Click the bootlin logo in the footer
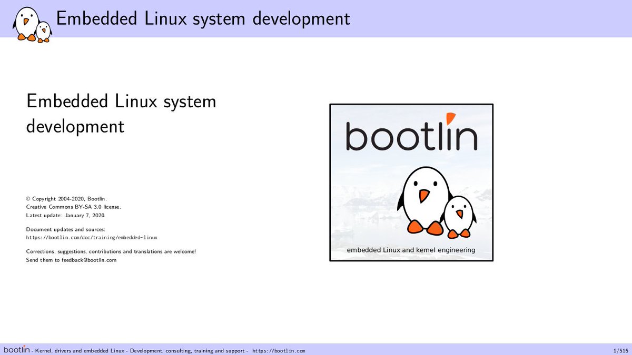Viewport: 632px width, 355px height. point(16,350)
